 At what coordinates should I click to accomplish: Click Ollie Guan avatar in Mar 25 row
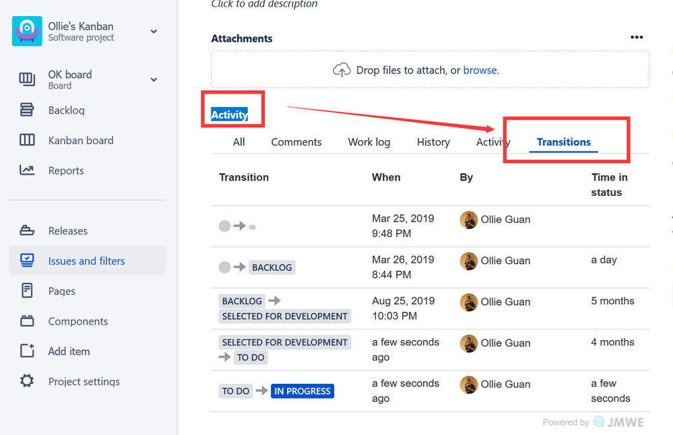[469, 220]
